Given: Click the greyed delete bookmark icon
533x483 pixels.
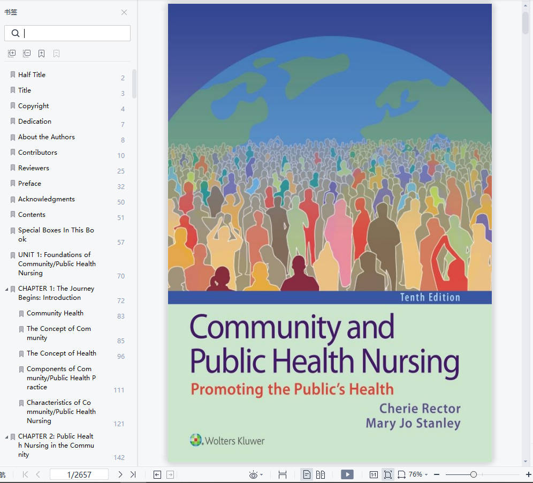Looking at the screenshot, I should point(56,54).
